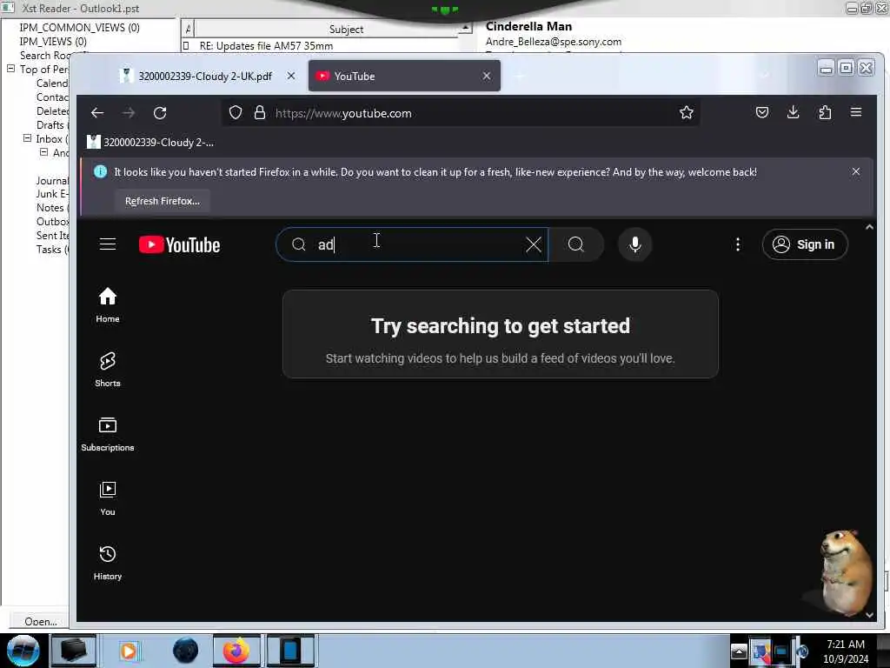
Task: Open Firefox from the taskbar
Action: [x=236, y=651]
